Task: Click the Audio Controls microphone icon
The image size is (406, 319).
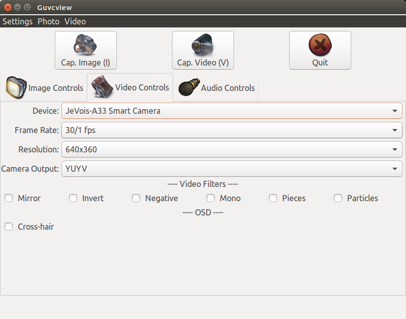Action: pyautogui.click(x=189, y=87)
